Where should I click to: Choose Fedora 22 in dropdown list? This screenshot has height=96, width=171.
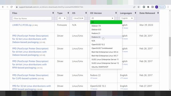click(106, 37)
